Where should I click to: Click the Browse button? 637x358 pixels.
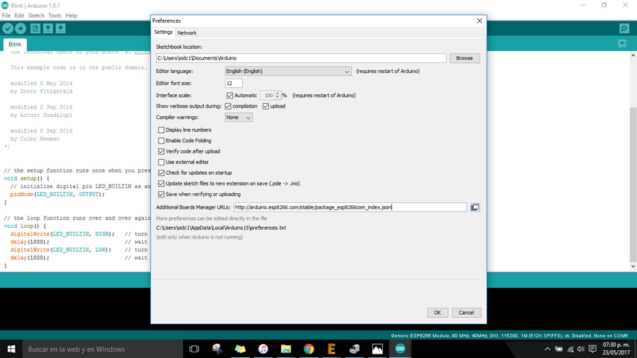(464, 58)
